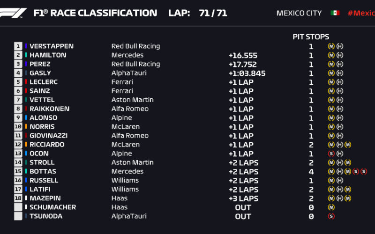This screenshot has width=375, height=234.
Task: Click Hamilton's gap time +16.555
Action: click(243, 55)
